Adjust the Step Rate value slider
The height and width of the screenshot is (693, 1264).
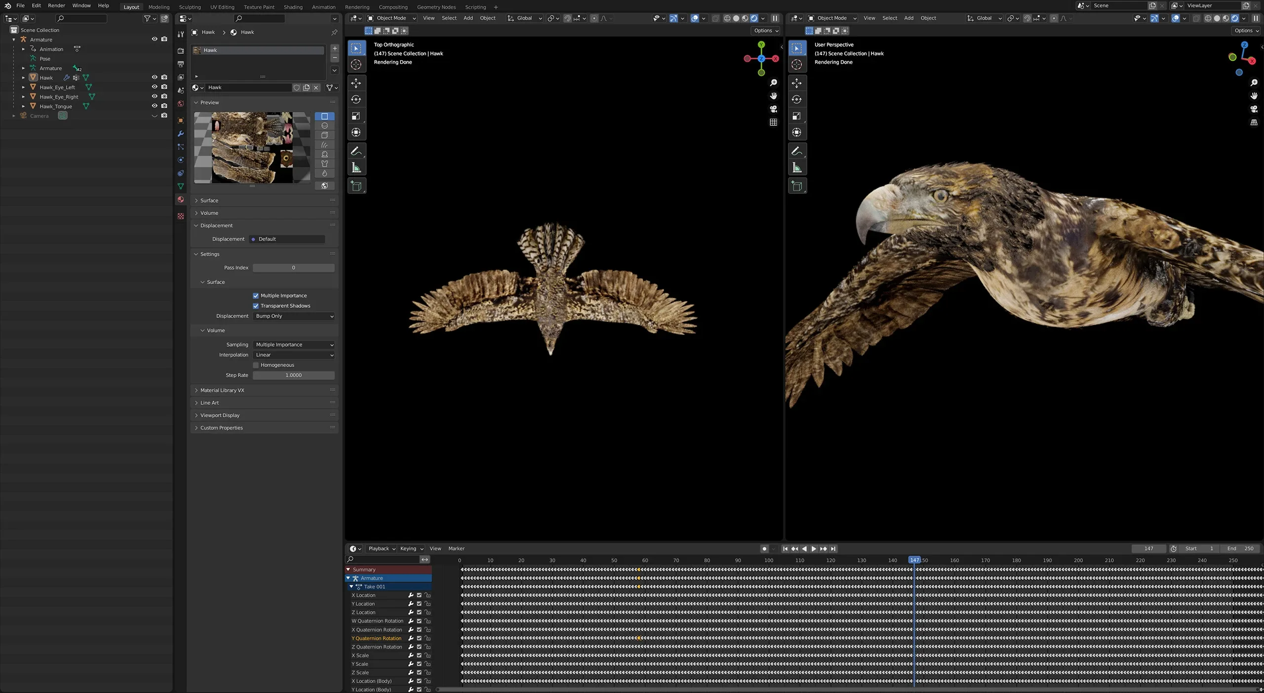point(293,375)
